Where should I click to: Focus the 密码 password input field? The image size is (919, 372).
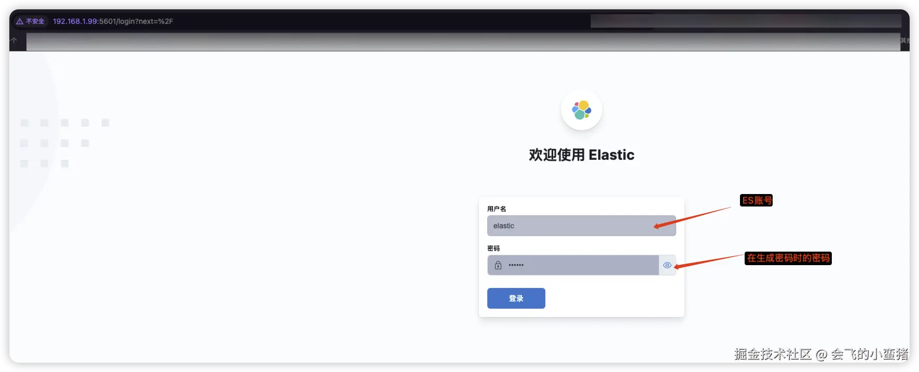tap(573, 265)
